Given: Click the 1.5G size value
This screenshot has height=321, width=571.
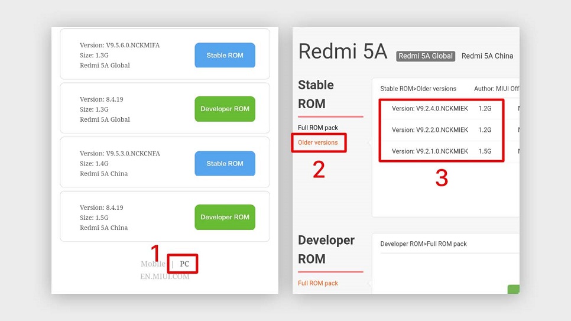Looking at the screenshot, I should coord(485,151).
